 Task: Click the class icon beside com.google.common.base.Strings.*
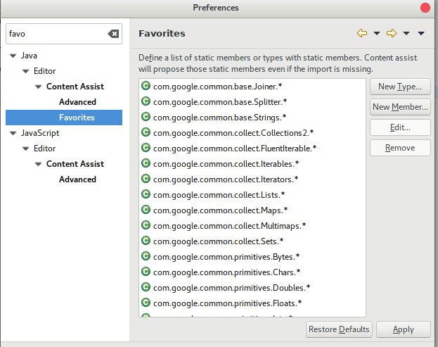pos(146,117)
